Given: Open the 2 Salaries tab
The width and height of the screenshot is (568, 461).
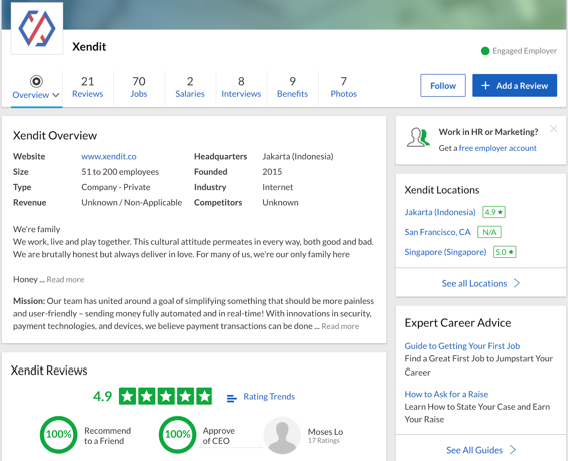Looking at the screenshot, I should tap(190, 87).
